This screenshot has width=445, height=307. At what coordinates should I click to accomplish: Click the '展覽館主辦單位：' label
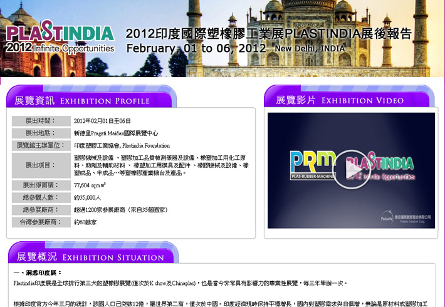(41, 145)
